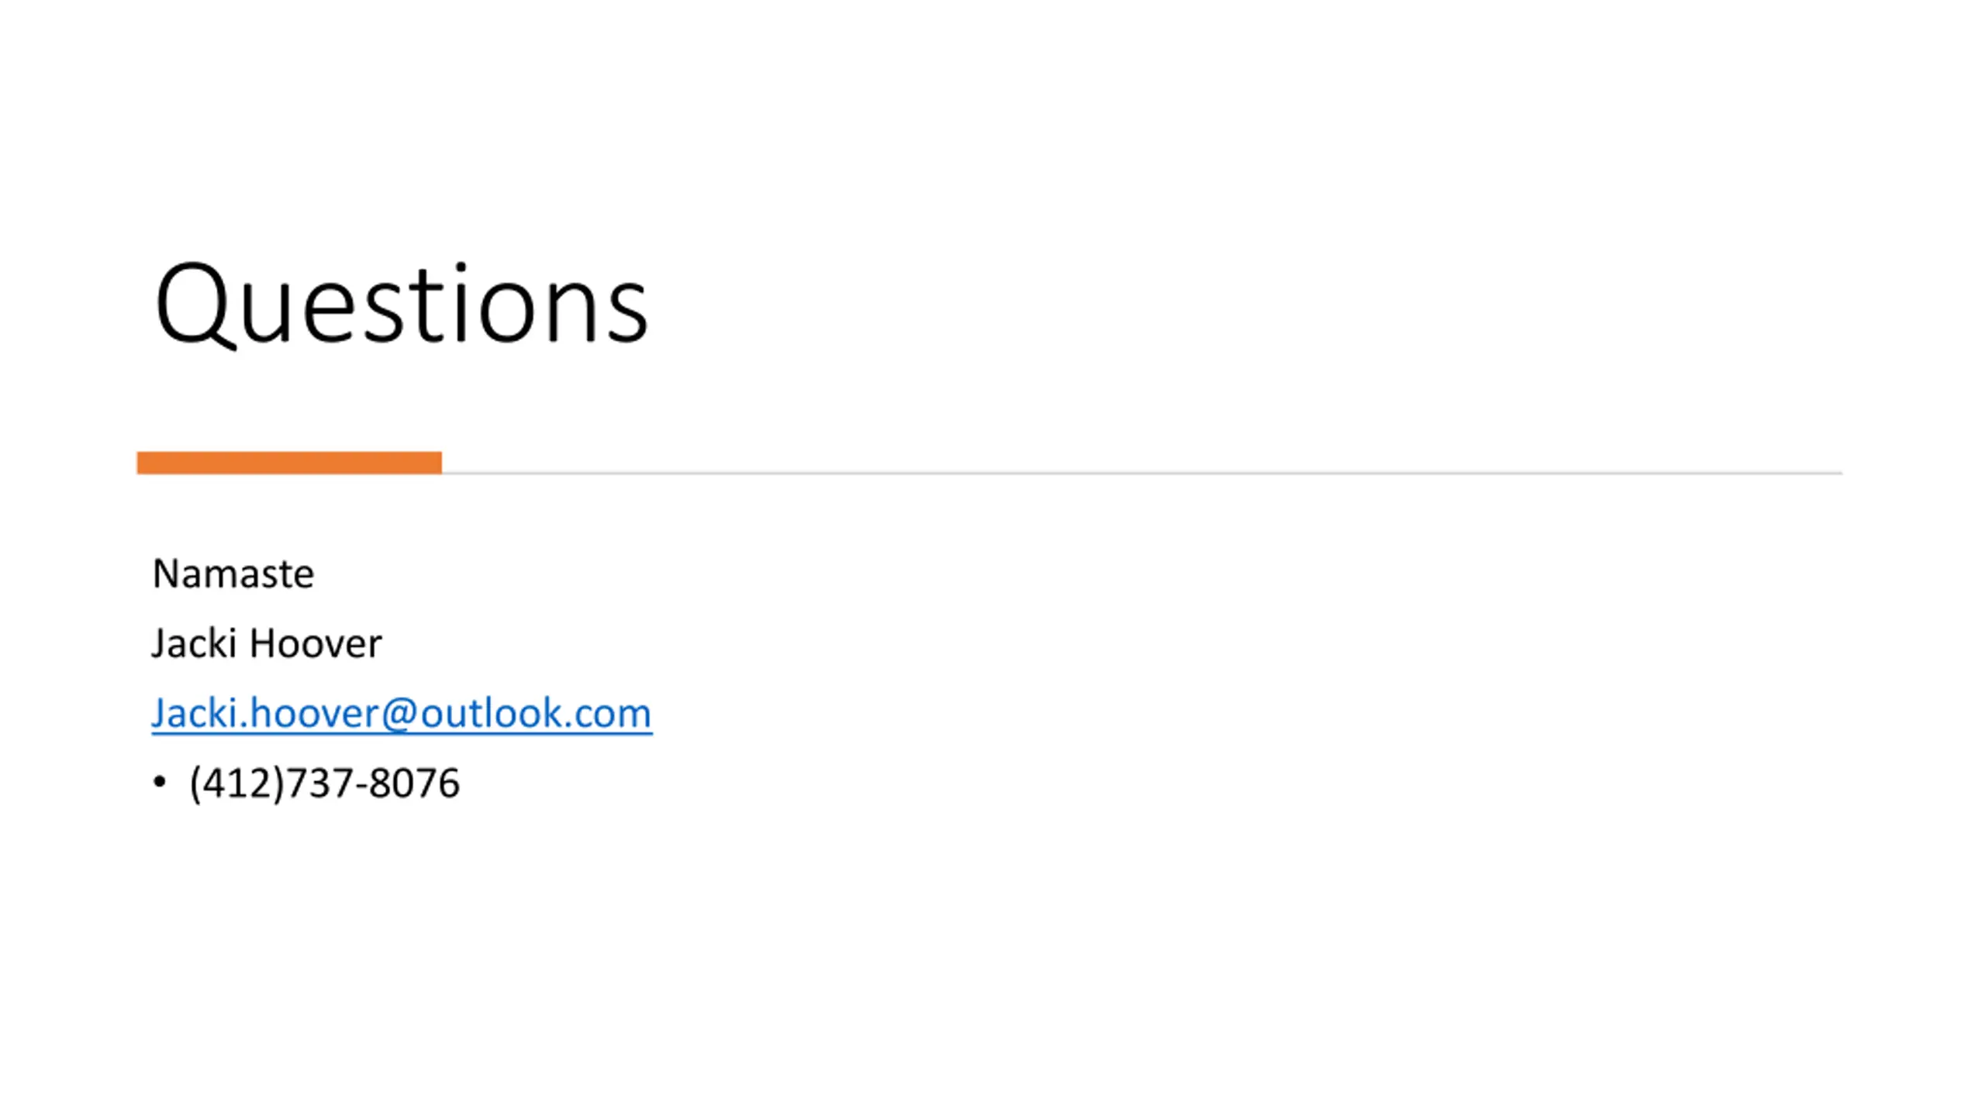Image resolution: width=1985 pixels, height=1116 pixels.
Task: Click the (412)737-8076 phone number
Action: point(324,784)
